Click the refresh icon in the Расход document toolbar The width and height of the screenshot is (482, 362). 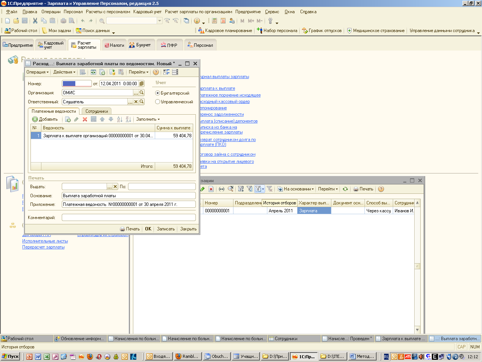point(93,72)
